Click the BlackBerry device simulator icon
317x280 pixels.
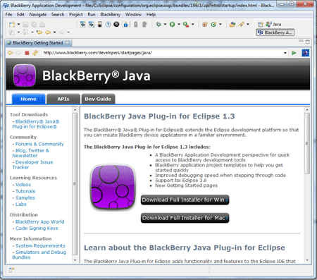pos(100,24)
